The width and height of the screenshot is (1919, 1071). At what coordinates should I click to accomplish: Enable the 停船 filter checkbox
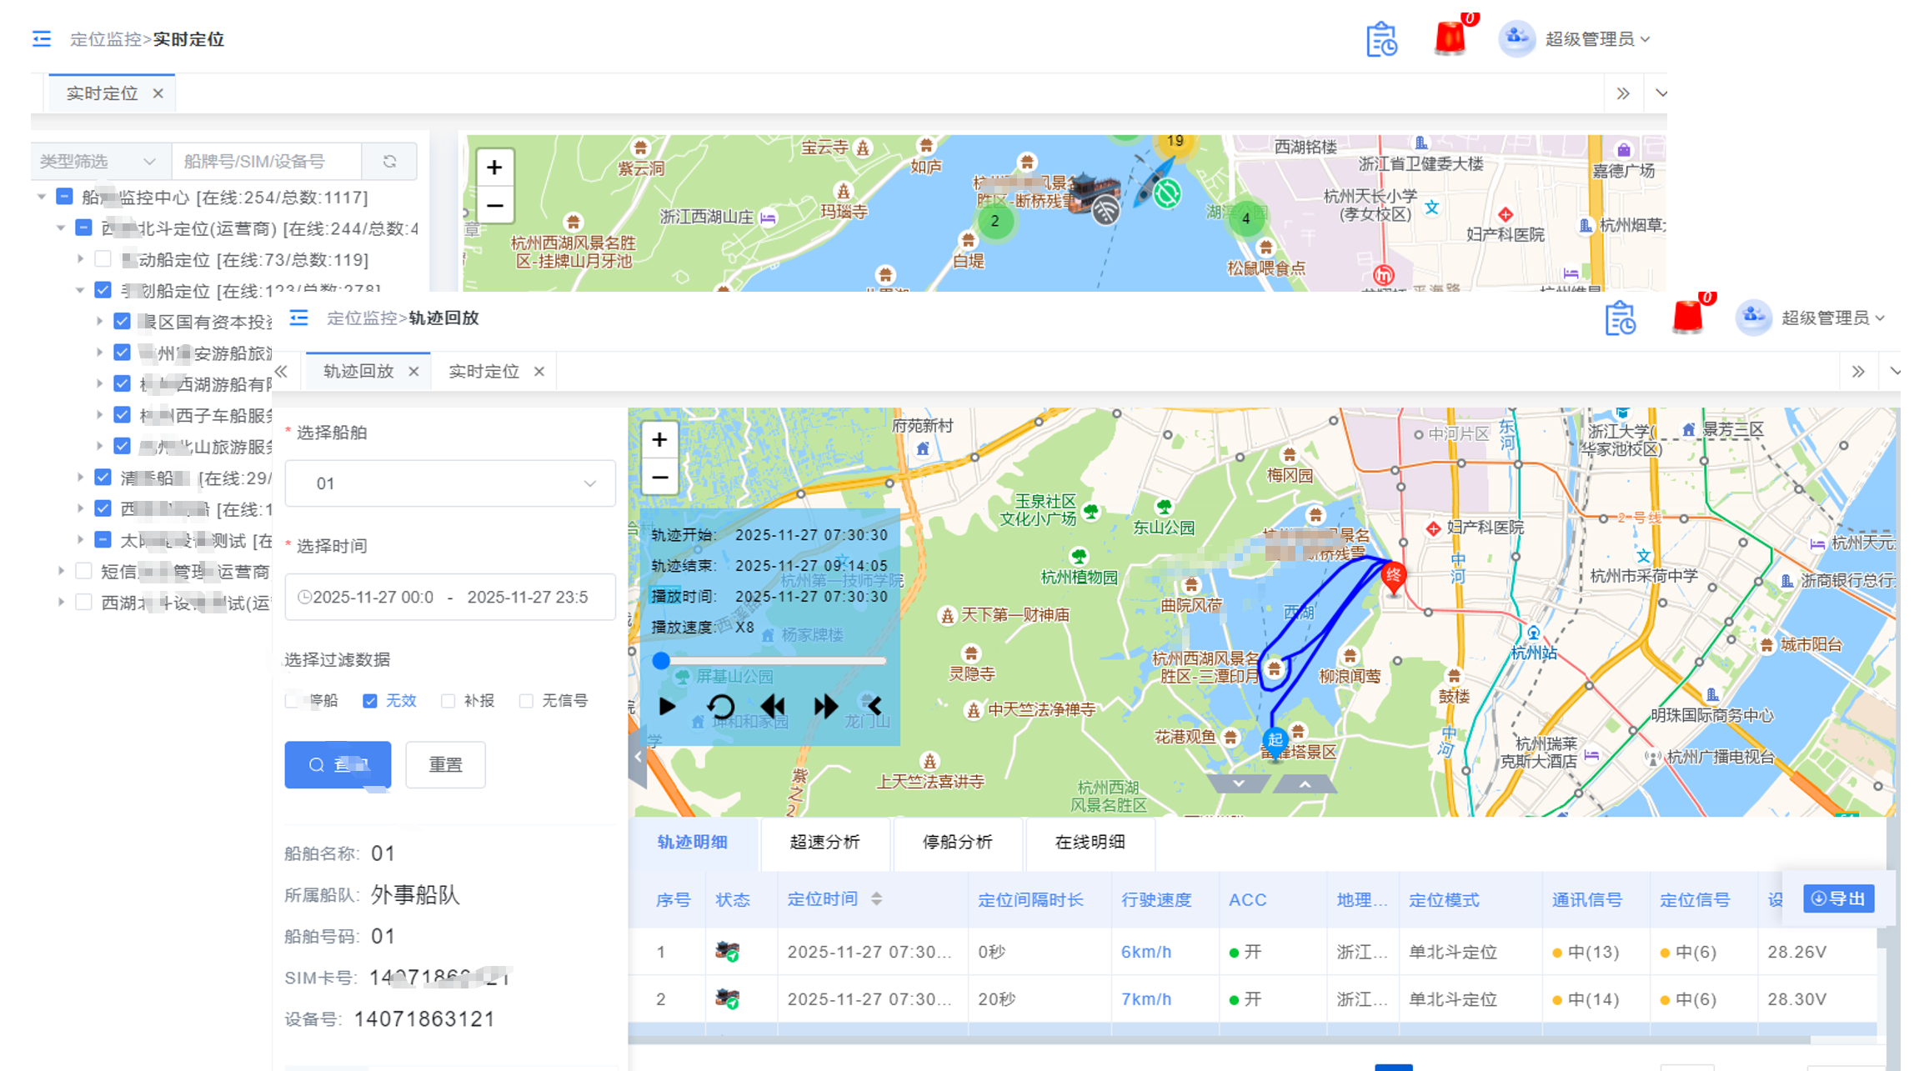point(292,701)
